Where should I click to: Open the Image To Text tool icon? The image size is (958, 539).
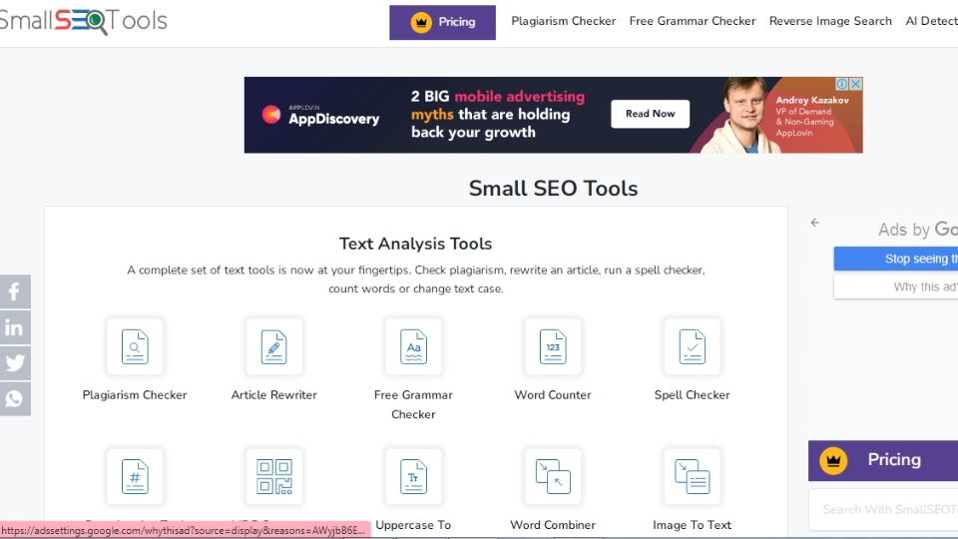693,477
